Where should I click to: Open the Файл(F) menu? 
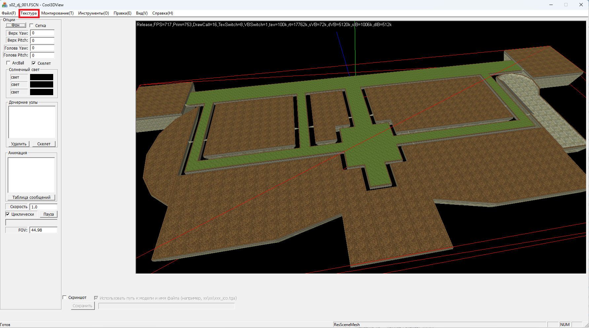pos(9,13)
